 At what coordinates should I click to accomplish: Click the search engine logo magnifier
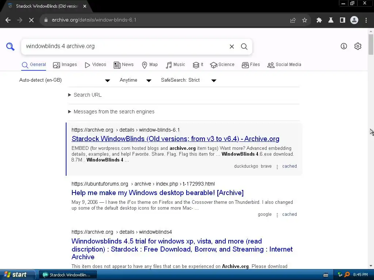[x=10, y=46]
